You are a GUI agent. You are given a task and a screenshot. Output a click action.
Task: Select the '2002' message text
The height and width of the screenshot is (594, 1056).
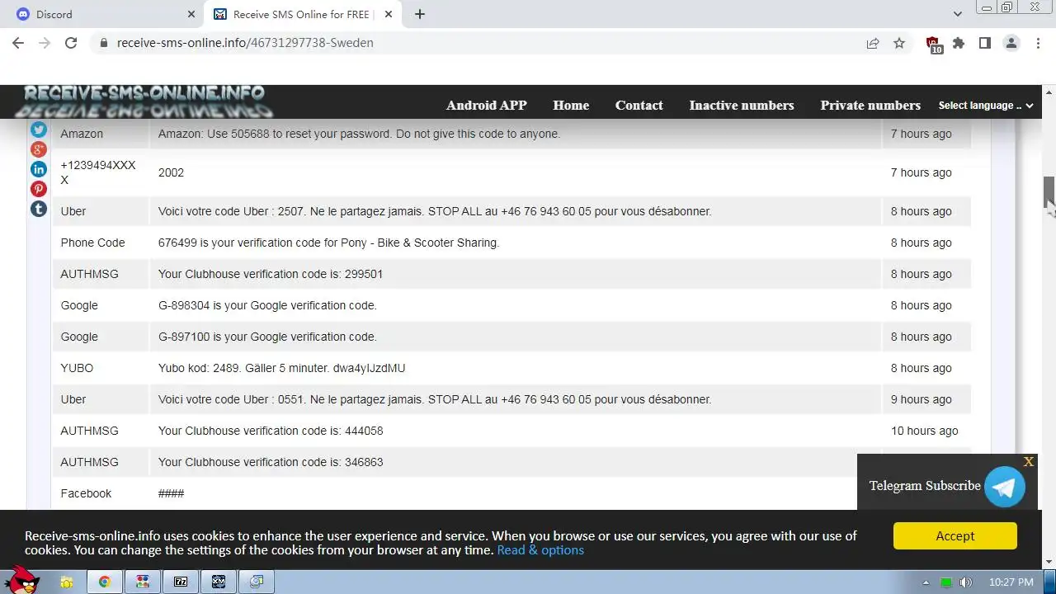[x=171, y=172]
